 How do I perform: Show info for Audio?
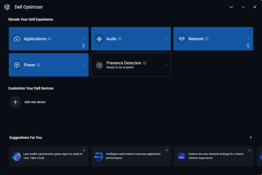[120, 39]
